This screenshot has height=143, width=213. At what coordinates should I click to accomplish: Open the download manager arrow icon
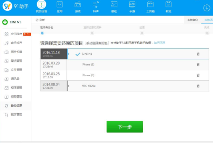[x=207, y=8]
